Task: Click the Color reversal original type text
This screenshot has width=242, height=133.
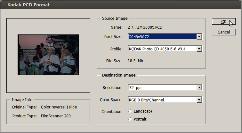Action: pyautogui.click(x=59, y=107)
